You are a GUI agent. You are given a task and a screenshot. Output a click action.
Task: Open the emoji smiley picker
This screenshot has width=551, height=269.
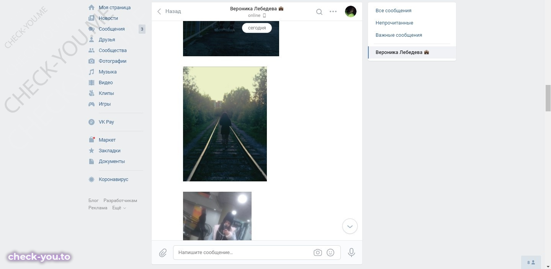click(x=330, y=253)
